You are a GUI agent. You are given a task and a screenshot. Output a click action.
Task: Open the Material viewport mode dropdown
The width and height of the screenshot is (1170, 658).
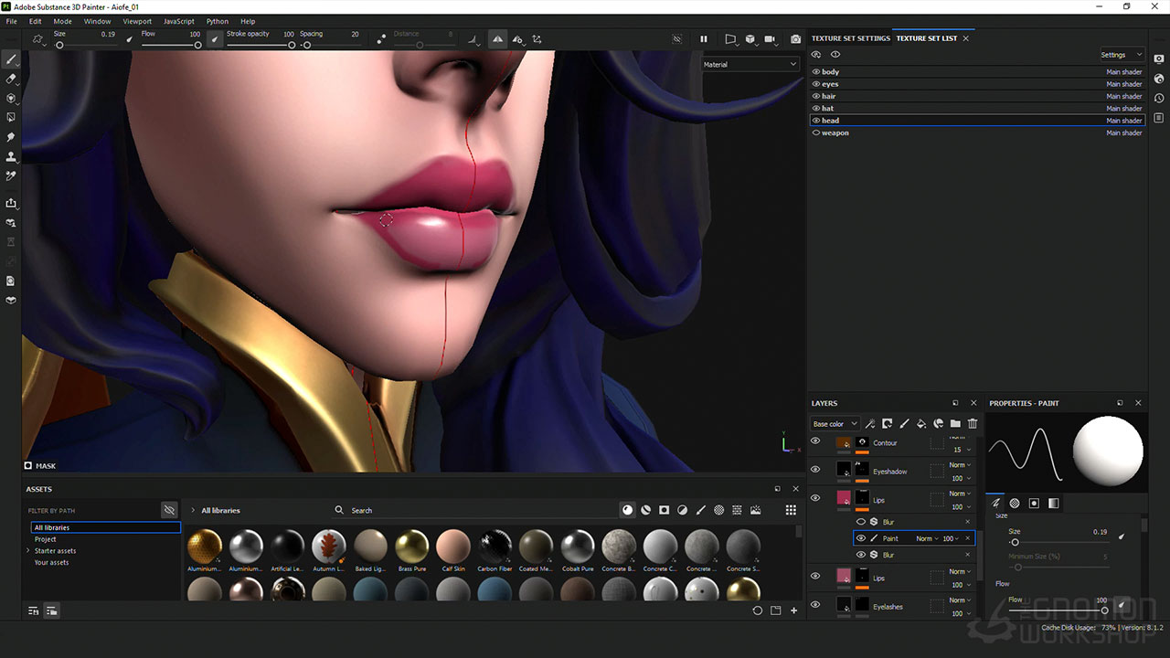[x=750, y=64]
